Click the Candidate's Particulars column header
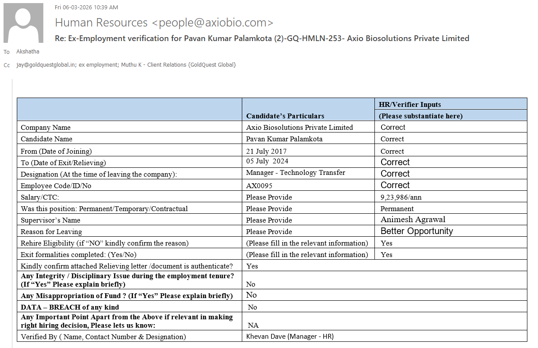Screen dimensions: 538x348 (285, 116)
